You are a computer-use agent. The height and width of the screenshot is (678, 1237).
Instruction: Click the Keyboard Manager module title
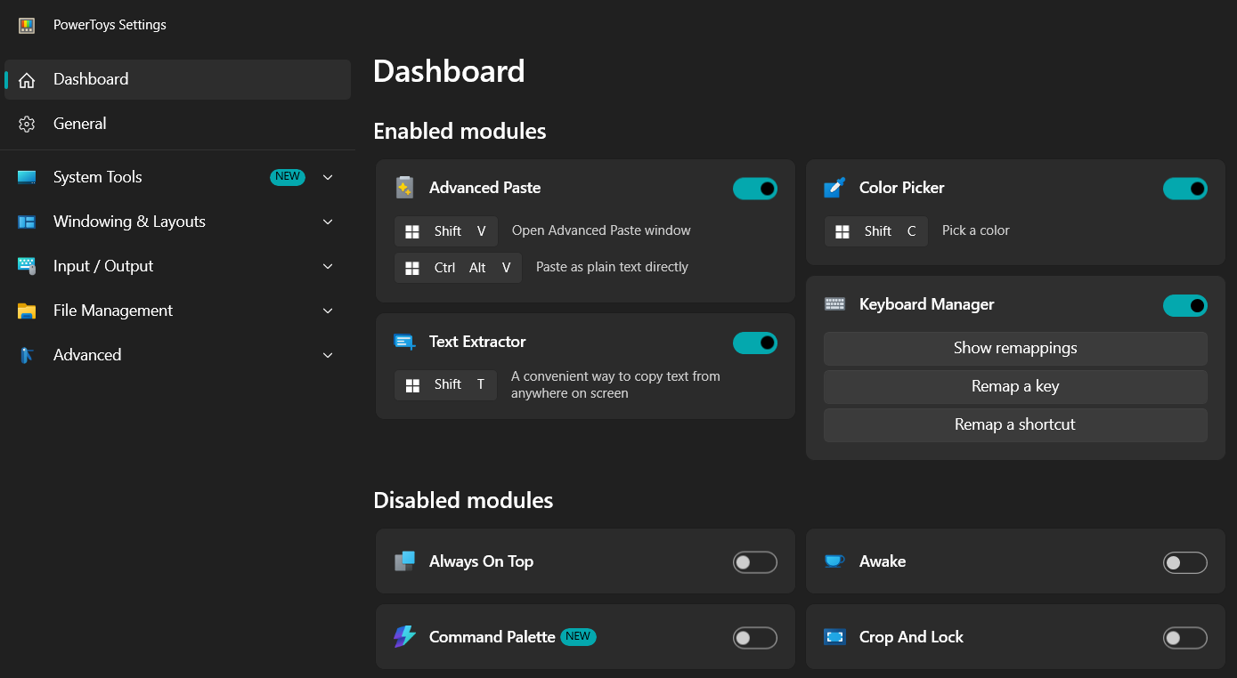tap(926, 304)
